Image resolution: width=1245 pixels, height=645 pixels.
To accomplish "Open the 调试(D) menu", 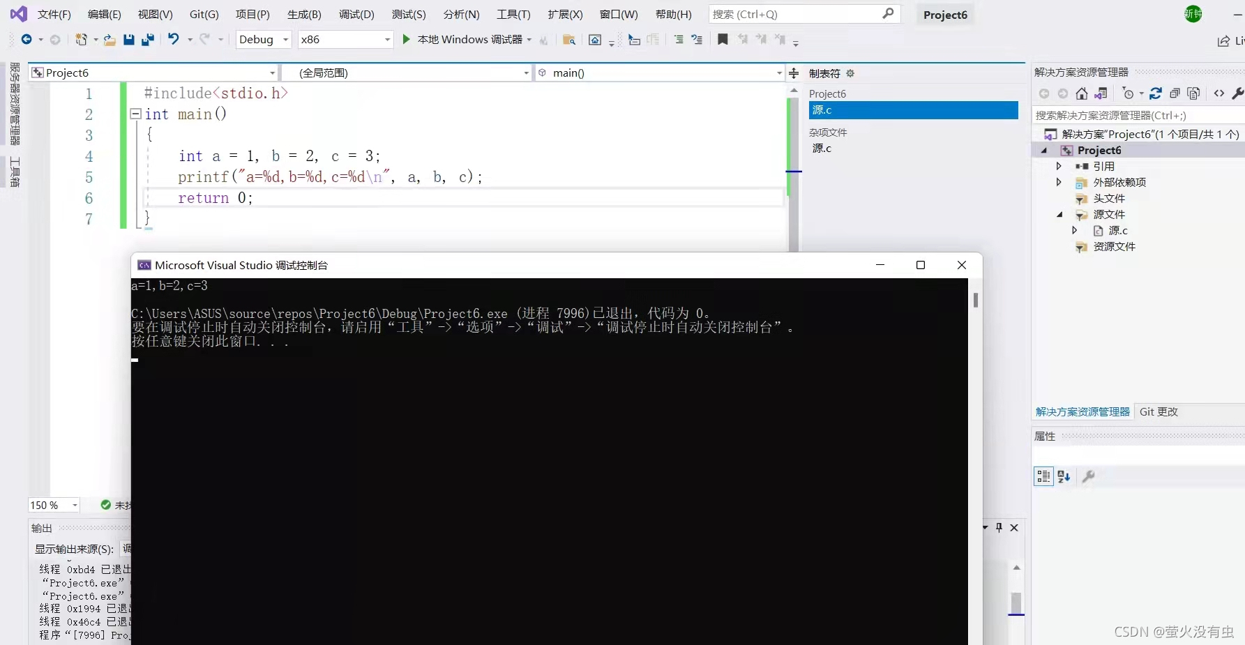I will point(356,15).
